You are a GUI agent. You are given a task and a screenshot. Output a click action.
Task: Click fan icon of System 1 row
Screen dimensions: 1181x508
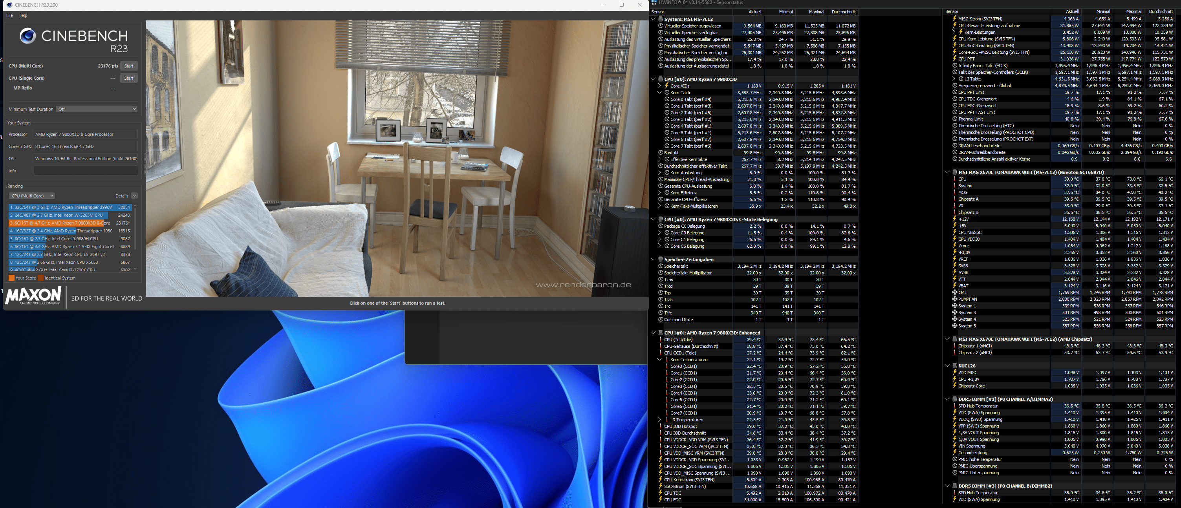(x=955, y=306)
